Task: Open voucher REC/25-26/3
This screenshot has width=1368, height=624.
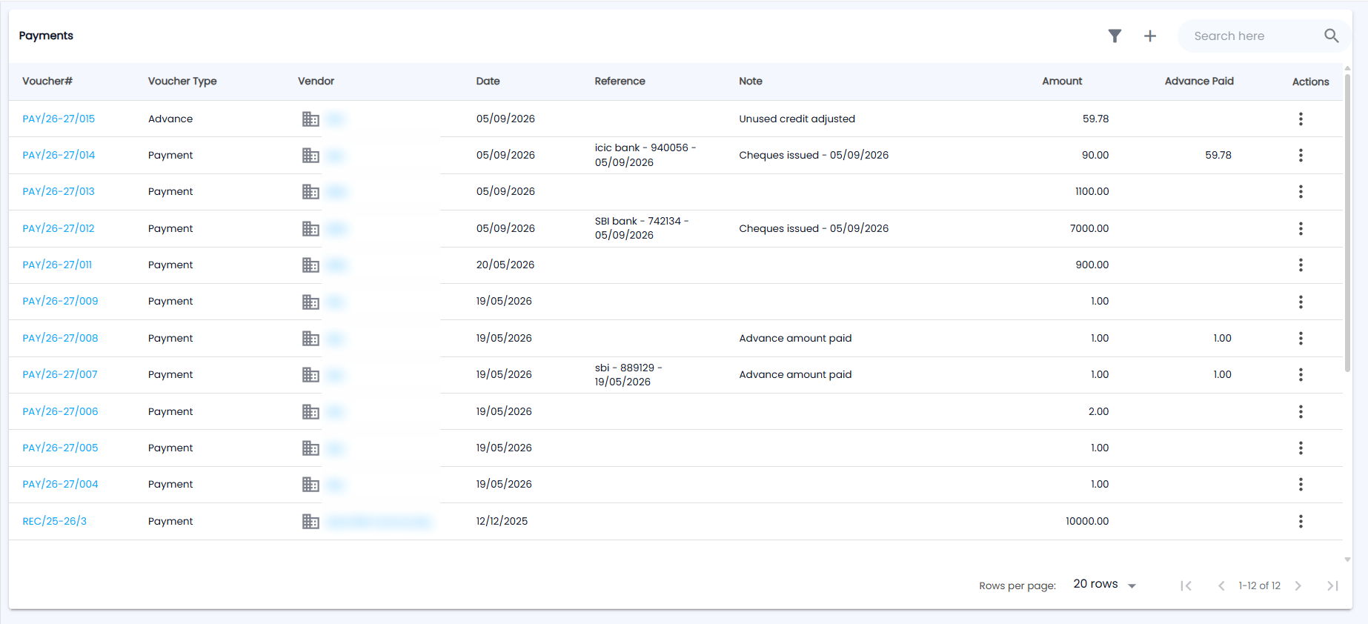Action: coord(54,521)
